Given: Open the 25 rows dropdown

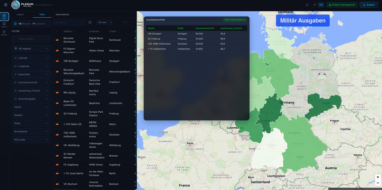Looking at the screenshot, I should pos(104,22).
